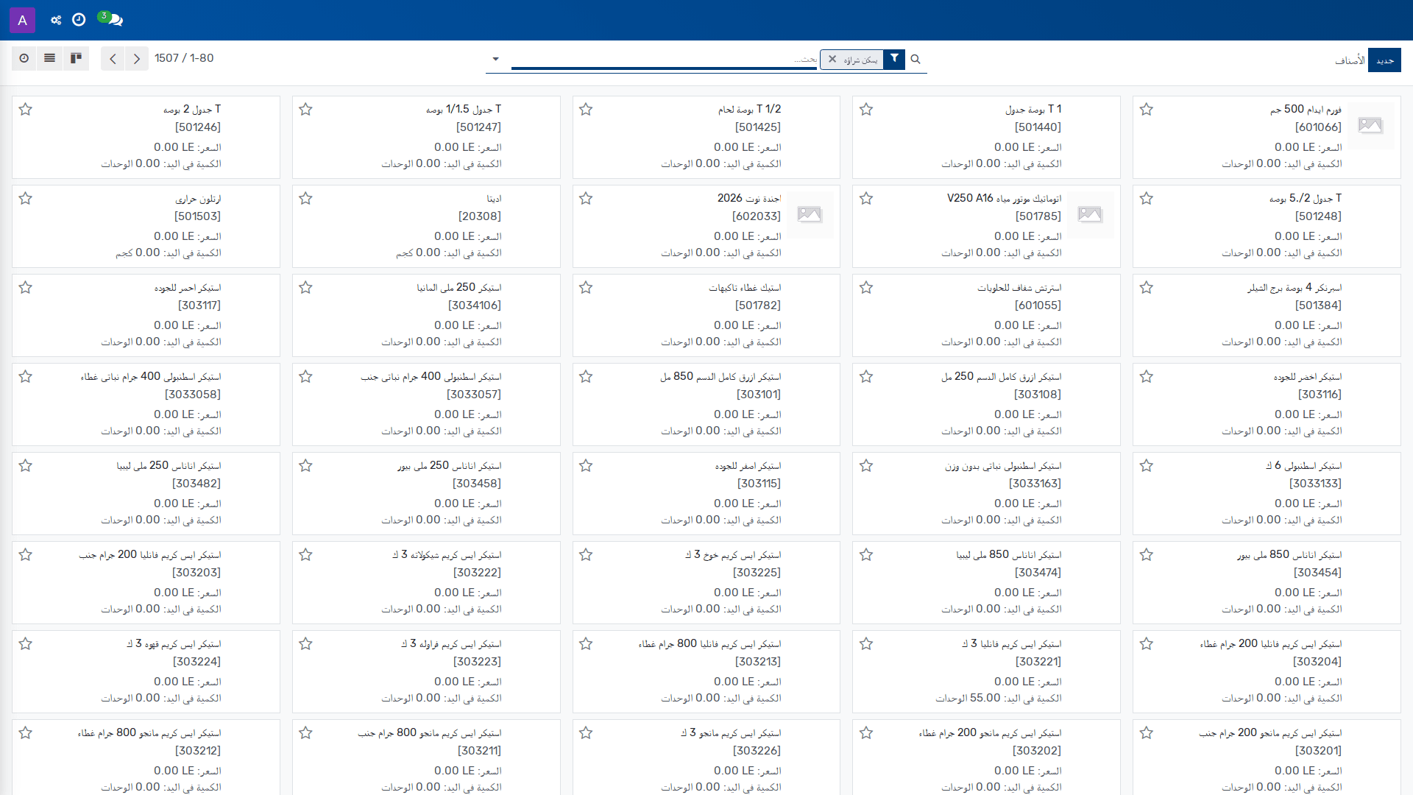1413x795 pixels.
Task: Mark product [3033057] as favorite
Action: tap(306, 377)
